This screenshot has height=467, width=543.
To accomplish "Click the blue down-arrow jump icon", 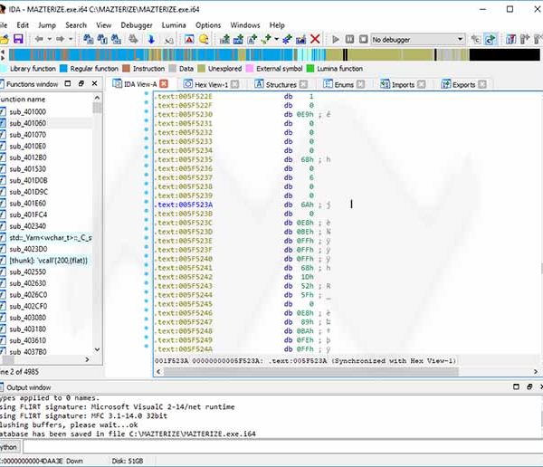I will 151,39.
